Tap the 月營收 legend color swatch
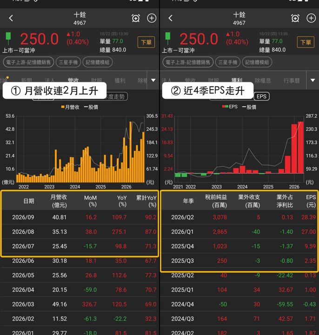Image resolution: width=319 pixels, height=335 pixels. 63,107
